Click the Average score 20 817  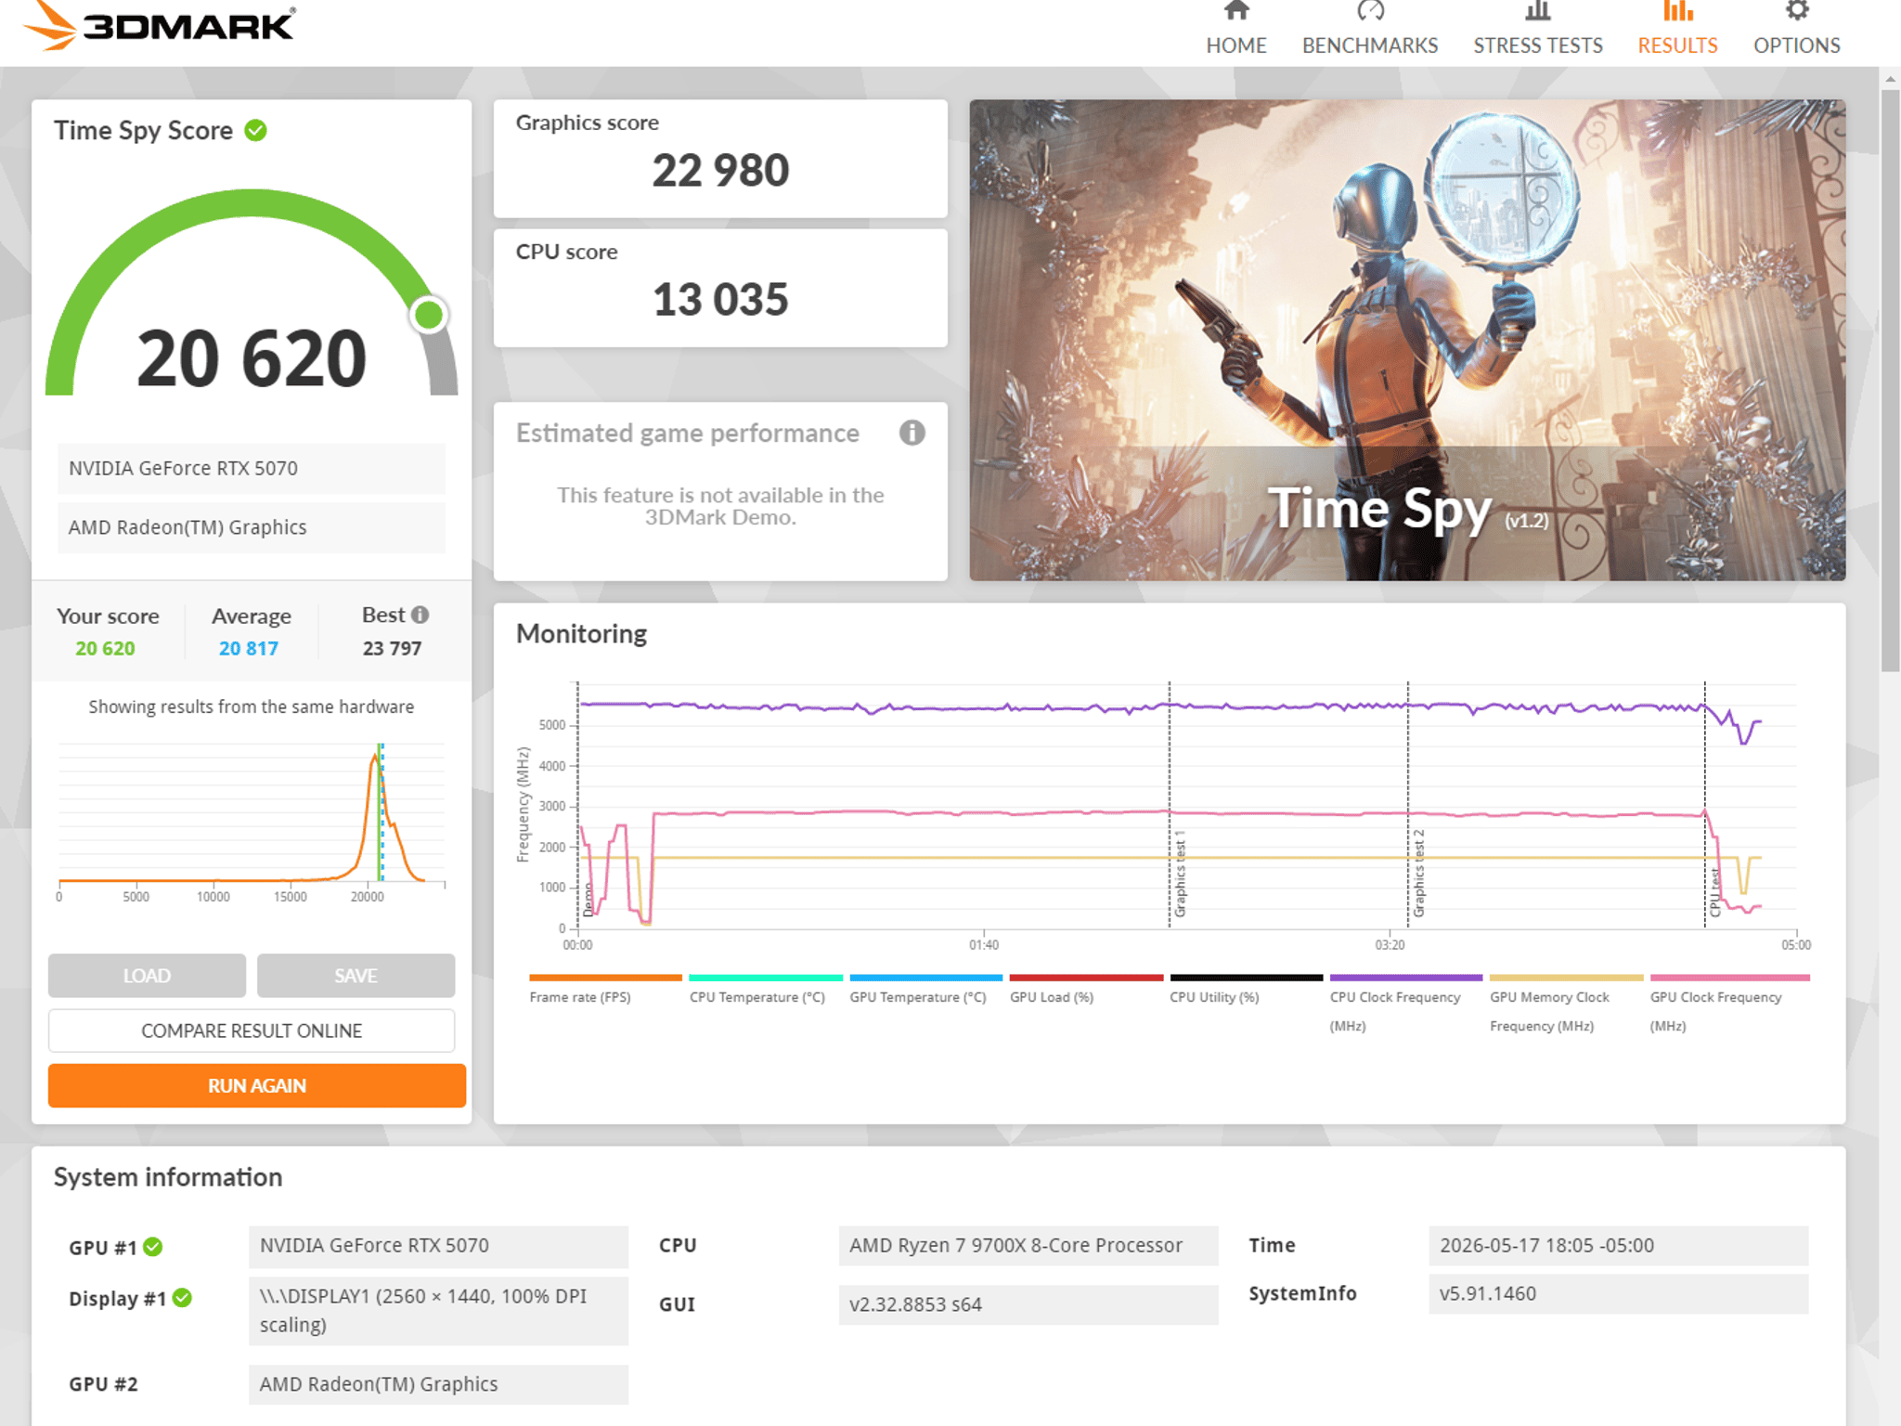249,648
